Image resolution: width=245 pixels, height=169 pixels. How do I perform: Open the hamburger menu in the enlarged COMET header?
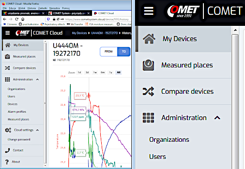148,11
